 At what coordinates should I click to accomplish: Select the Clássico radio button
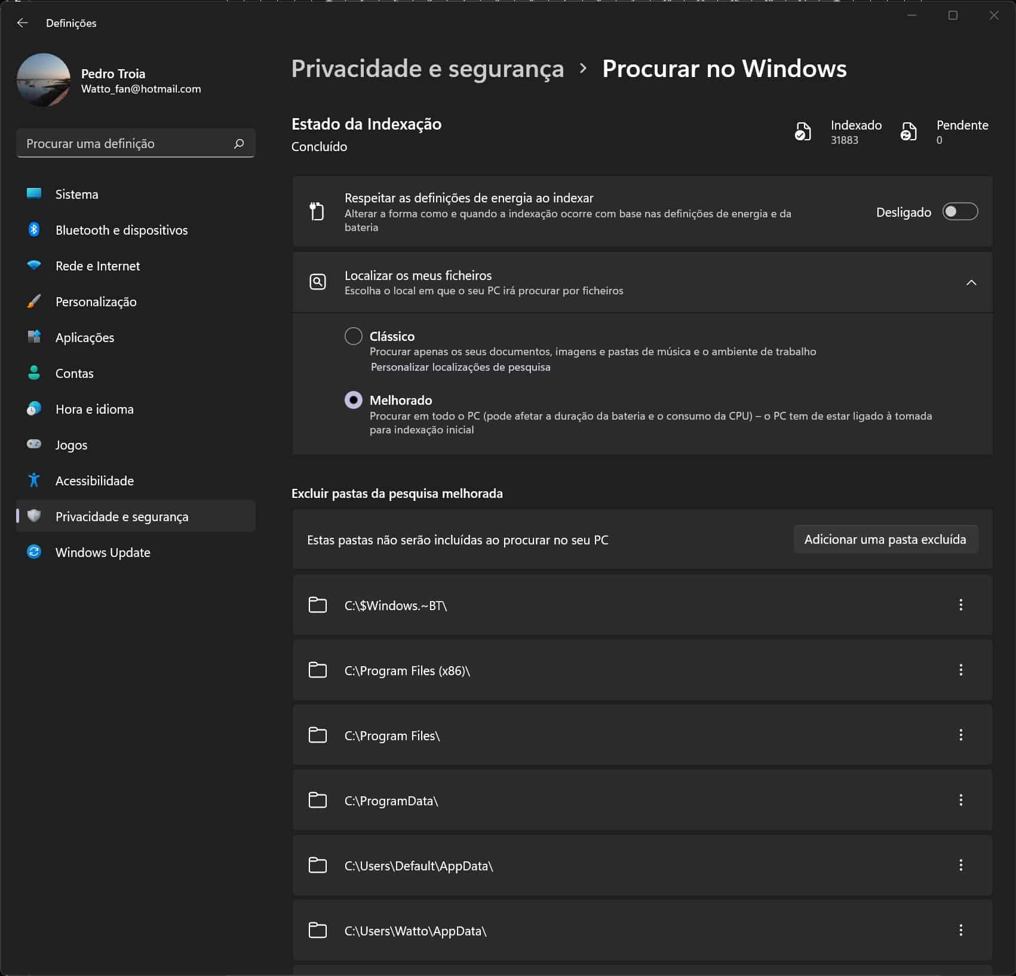coord(354,336)
